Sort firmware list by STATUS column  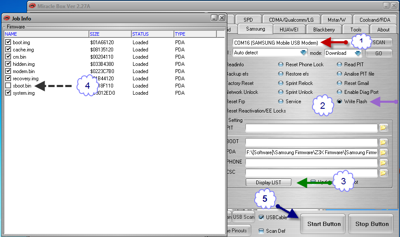[153, 34]
